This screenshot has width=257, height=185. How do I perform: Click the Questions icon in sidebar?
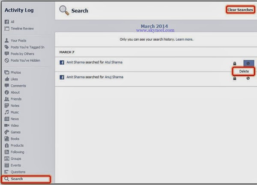[6, 172]
